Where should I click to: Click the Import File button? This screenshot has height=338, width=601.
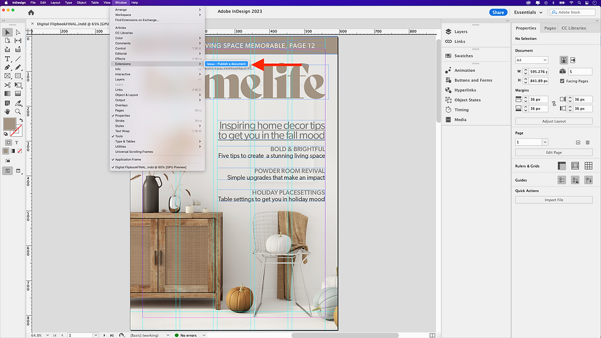point(554,200)
